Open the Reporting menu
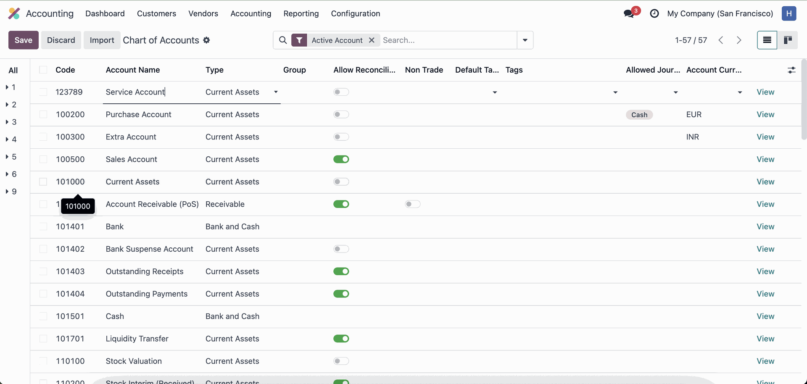Image resolution: width=807 pixels, height=384 pixels. pyautogui.click(x=301, y=13)
